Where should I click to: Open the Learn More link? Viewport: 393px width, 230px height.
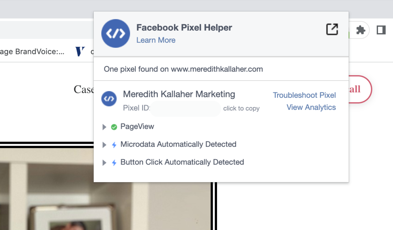(156, 40)
